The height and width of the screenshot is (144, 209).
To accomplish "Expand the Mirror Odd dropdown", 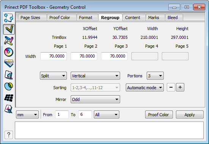I will tap(95, 99).
